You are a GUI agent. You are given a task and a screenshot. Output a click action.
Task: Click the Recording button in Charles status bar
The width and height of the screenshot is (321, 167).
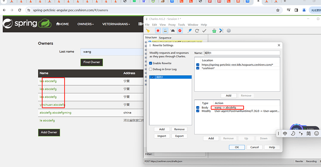point(311,161)
